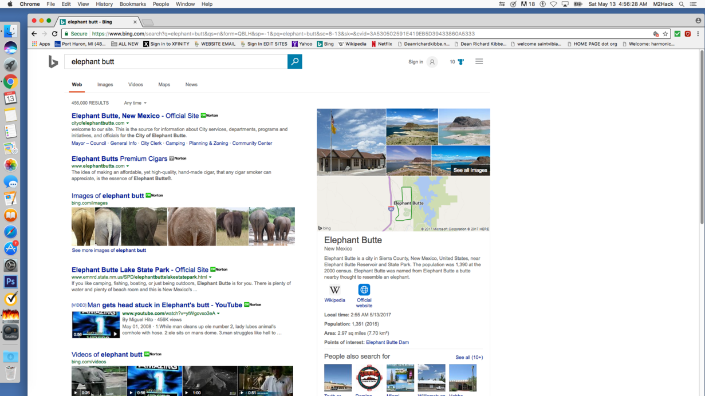
Task: Click See more images of elephant butt
Action: pyautogui.click(x=109, y=250)
